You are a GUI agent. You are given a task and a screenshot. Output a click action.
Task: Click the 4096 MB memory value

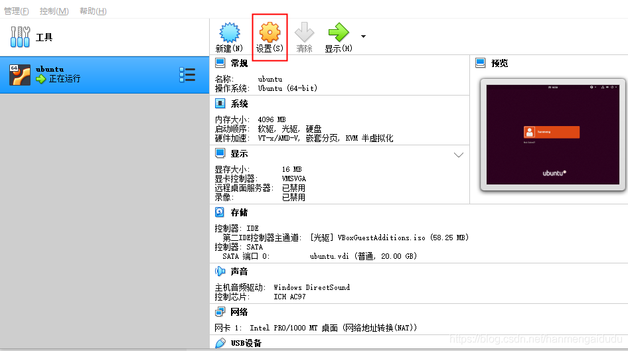tap(272, 119)
